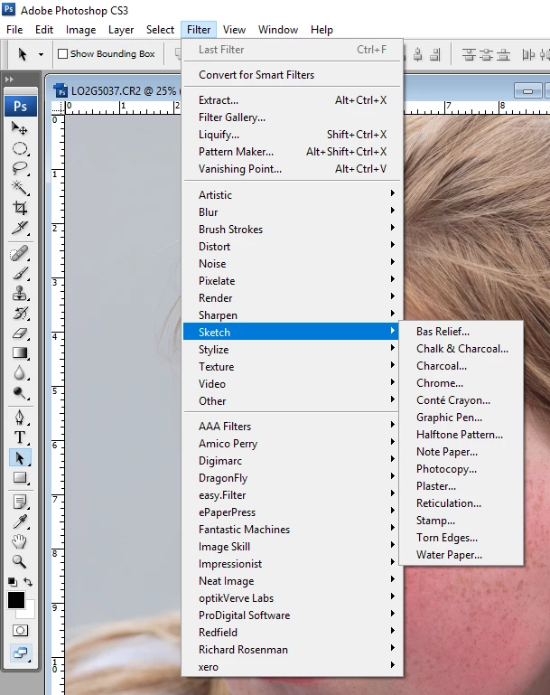The width and height of the screenshot is (550, 695).
Task: Swap foreground and background colors
Action: (28, 581)
